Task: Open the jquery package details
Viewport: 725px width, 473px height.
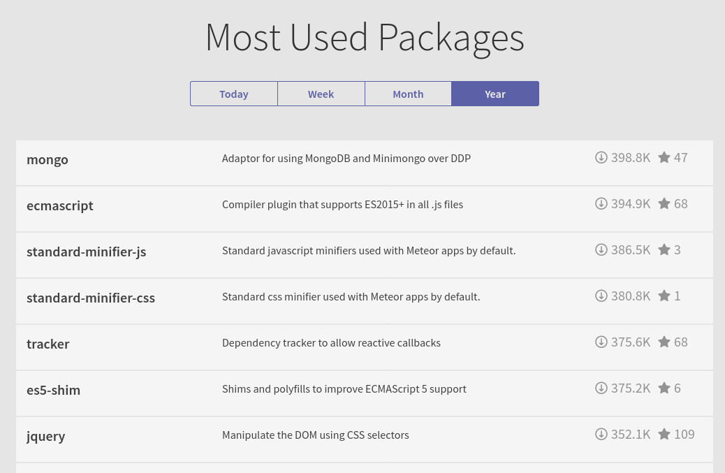Action: 46,437
